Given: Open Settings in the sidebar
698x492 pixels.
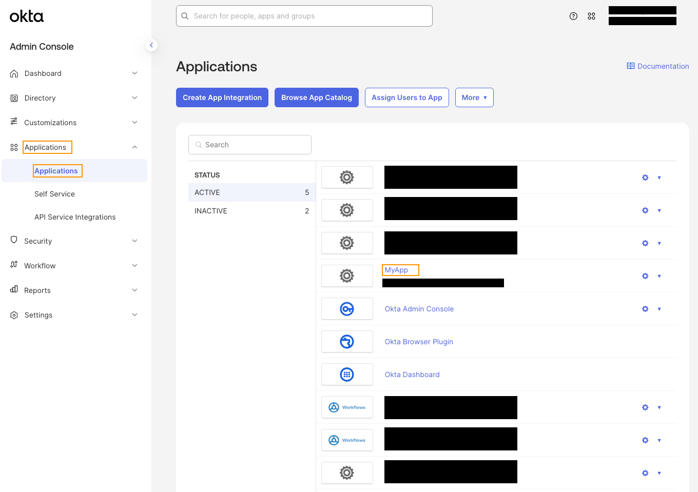Looking at the screenshot, I should click(x=38, y=315).
